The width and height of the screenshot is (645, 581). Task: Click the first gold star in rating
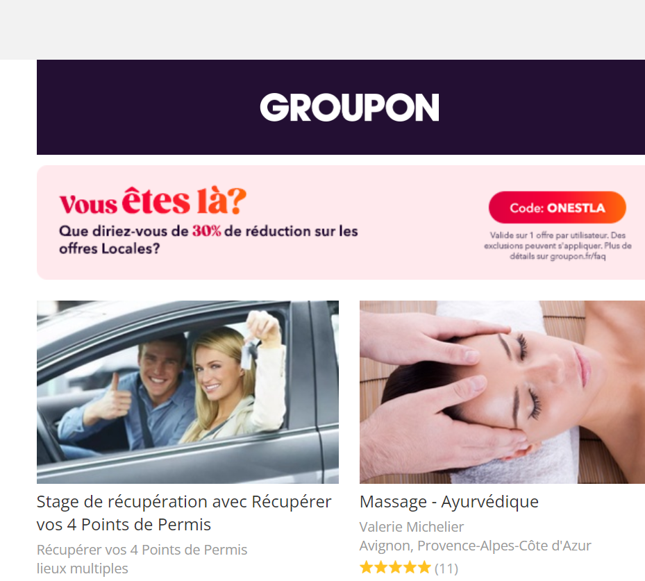366,568
